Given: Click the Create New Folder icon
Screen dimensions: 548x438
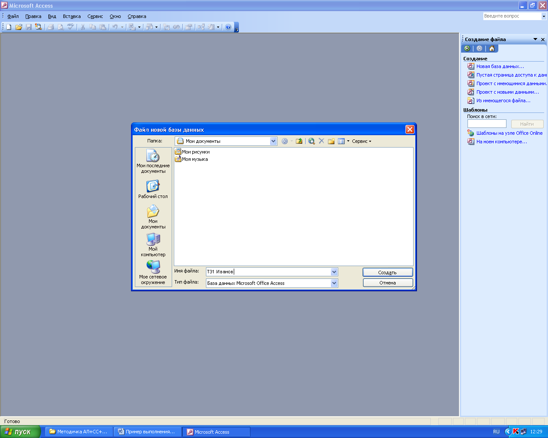Looking at the screenshot, I should [331, 141].
